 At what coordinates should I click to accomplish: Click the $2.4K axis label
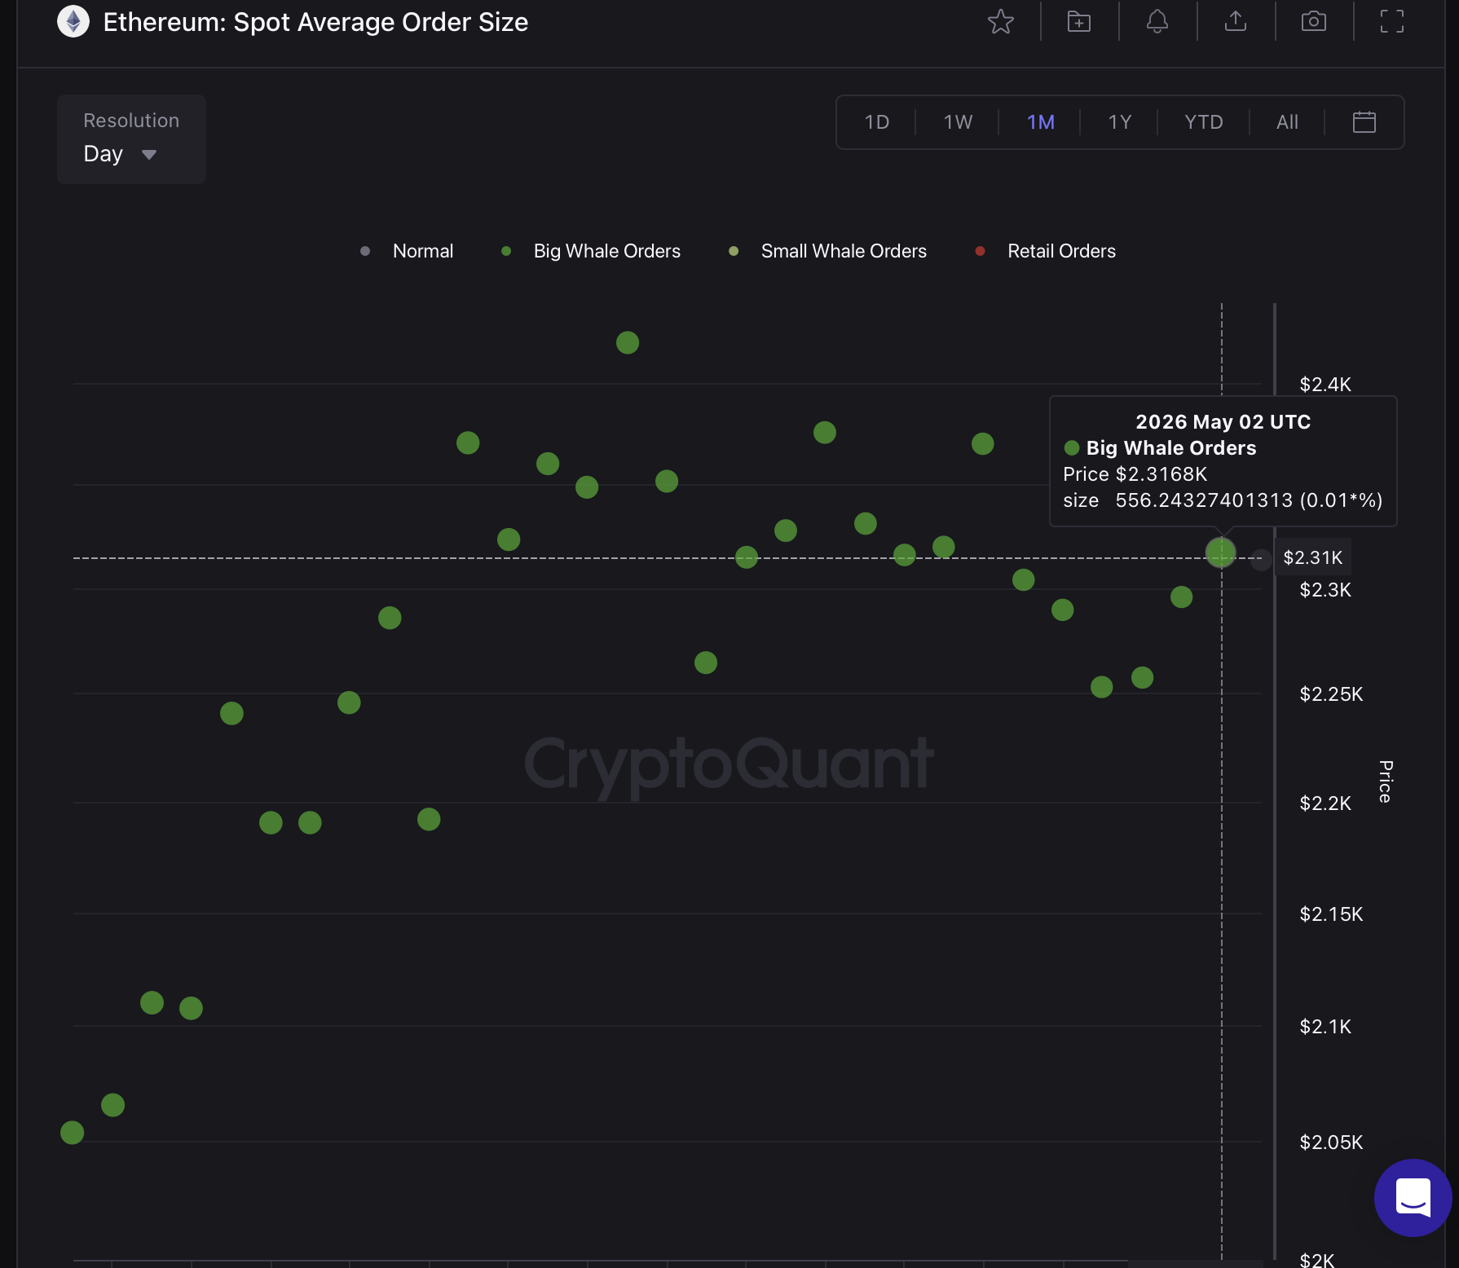[1325, 384]
